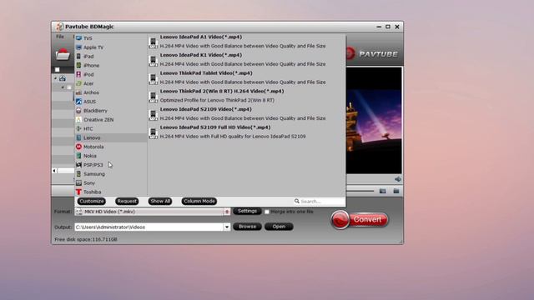Image resolution: width=534 pixels, height=300 pixels.
Task: Collapse the title sub-node in file tree
Action: tap(63, 87)
